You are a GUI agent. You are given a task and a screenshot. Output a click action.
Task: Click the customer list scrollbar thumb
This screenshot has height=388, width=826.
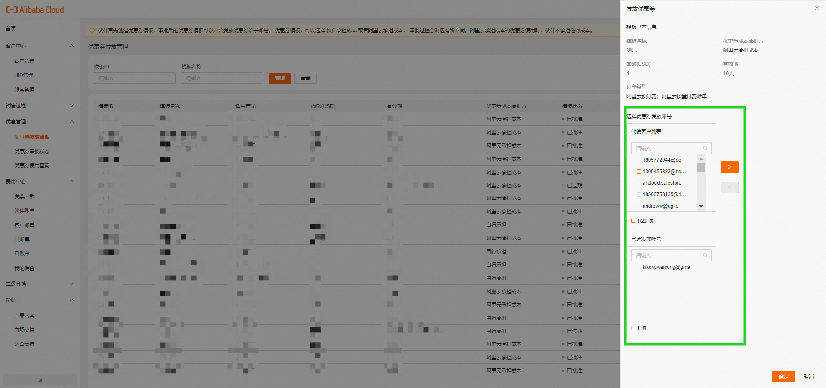pyautogui.click(x=701, y=167)
